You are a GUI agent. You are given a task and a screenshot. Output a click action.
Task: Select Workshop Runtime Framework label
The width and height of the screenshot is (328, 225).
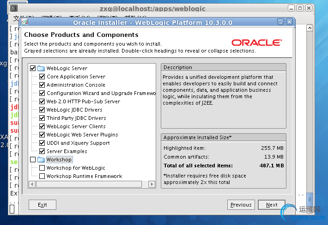click(84, 176)
